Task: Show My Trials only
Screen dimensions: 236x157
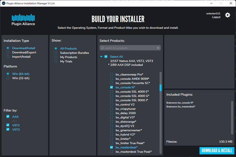Action: 56,61
